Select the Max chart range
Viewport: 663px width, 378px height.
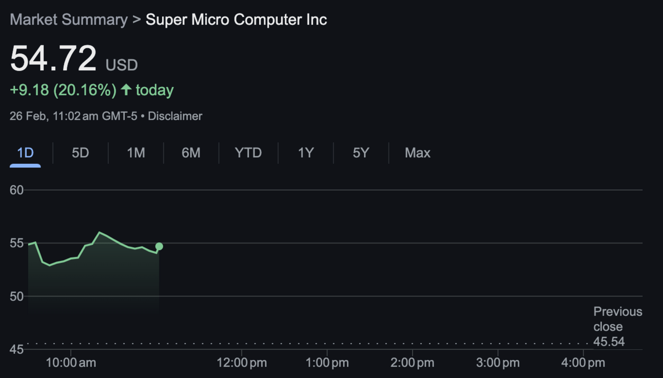[x=418, y=153]
